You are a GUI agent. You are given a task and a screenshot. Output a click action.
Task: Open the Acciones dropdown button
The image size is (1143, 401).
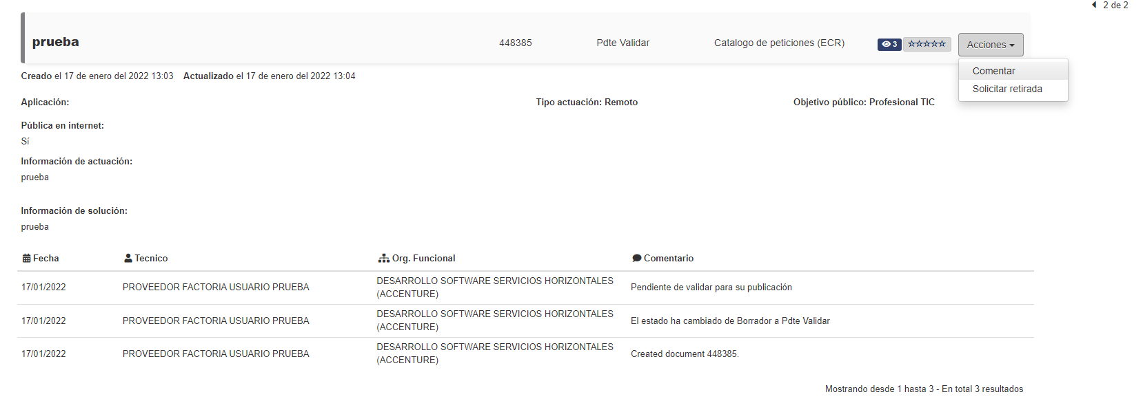point(991,45)
